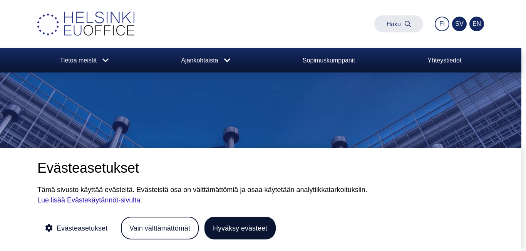Open the Tietoa meistä menu item
The width and height of the screenshot is (526, 251).
[x=78, y=60]
